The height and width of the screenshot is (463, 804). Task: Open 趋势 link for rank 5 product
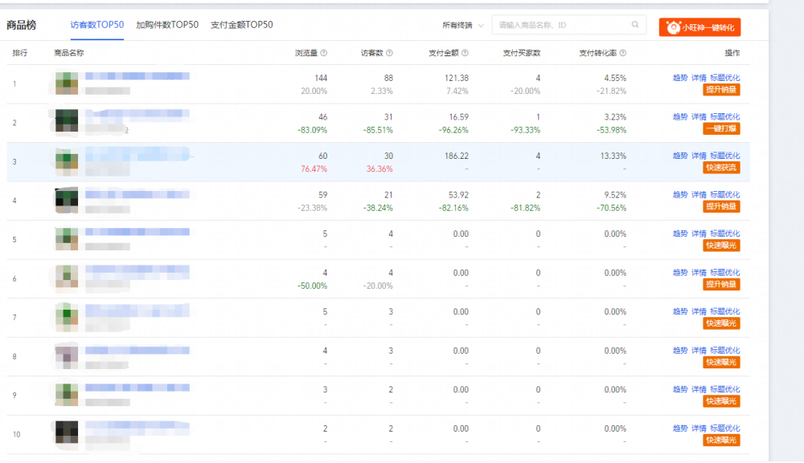(680, 234)
